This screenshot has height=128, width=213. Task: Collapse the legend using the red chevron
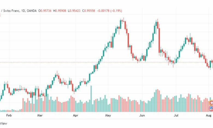click(0, 15)
